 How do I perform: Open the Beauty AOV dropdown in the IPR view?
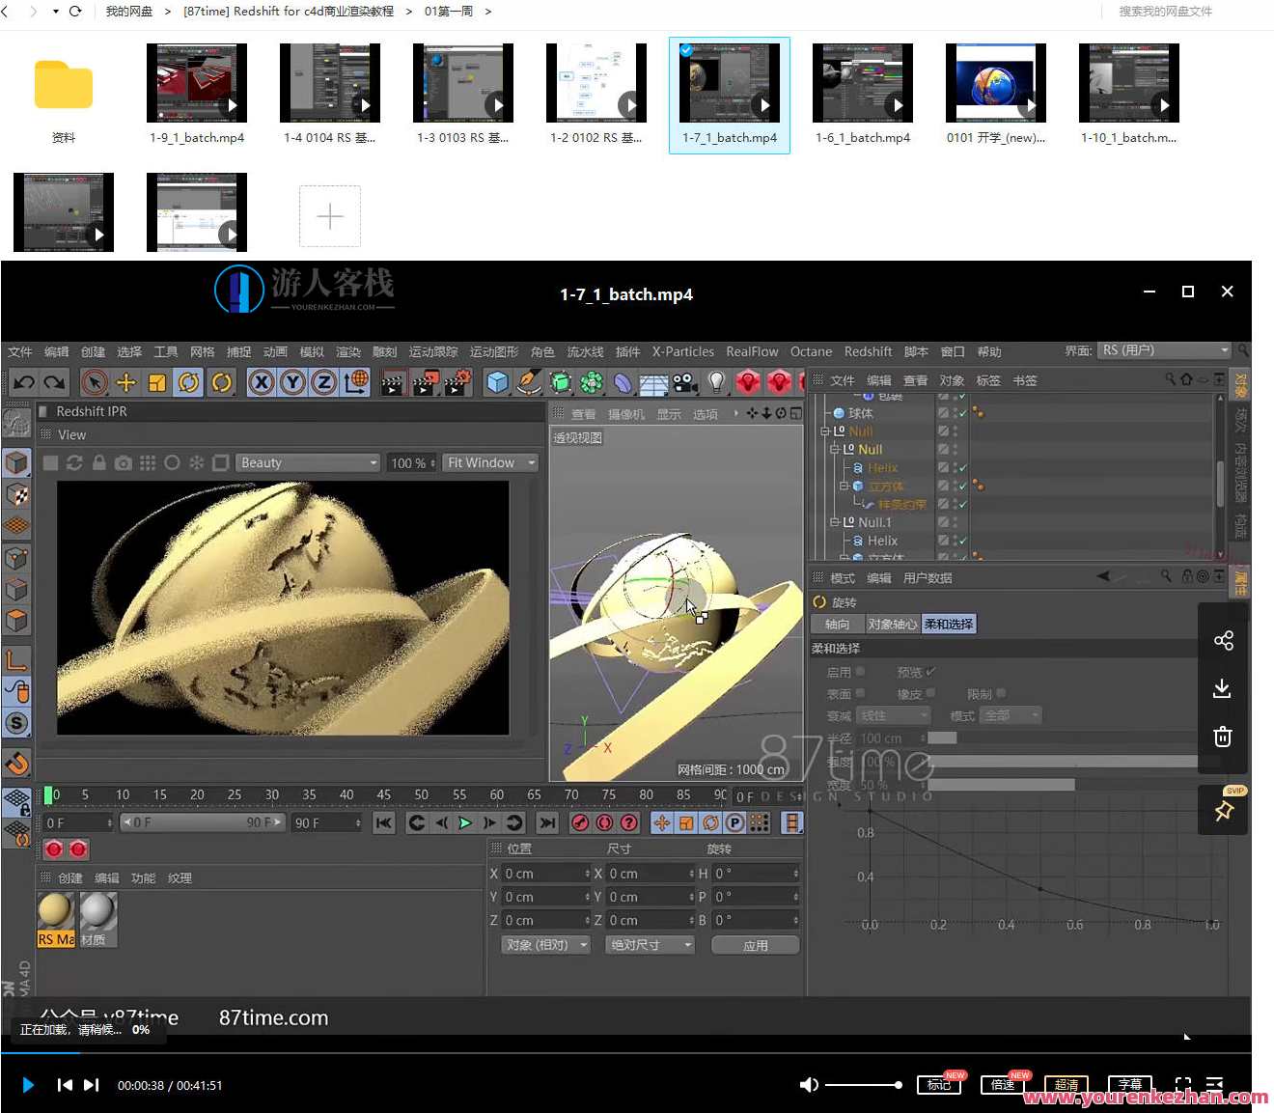click(x=307, y=462)
